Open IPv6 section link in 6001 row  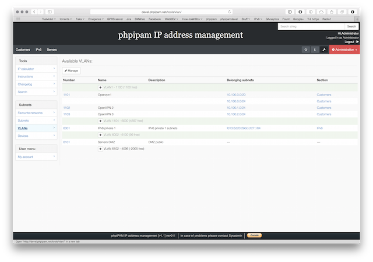coord(319,129)
